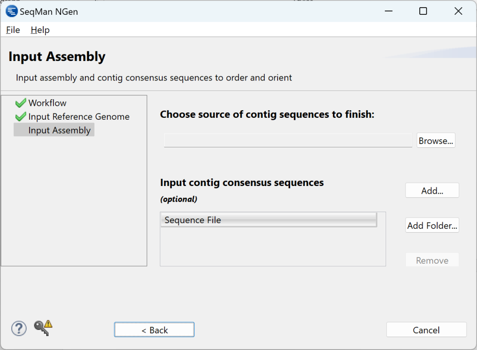Click the Add... button for sequences
This screenshot has width=477, height=350.
432,190
